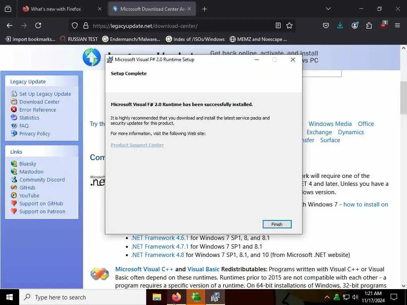
Task: Open the Privacy Policy sidebar link
Action: [35, 133]
